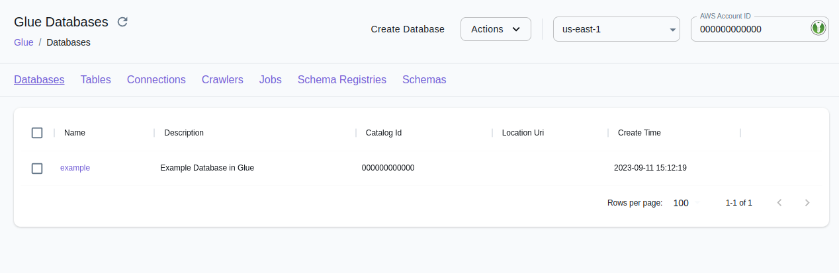Toggle the select-all checkbox in table header
The width and height of the screenshot is (839, 273).
(37, 133)
